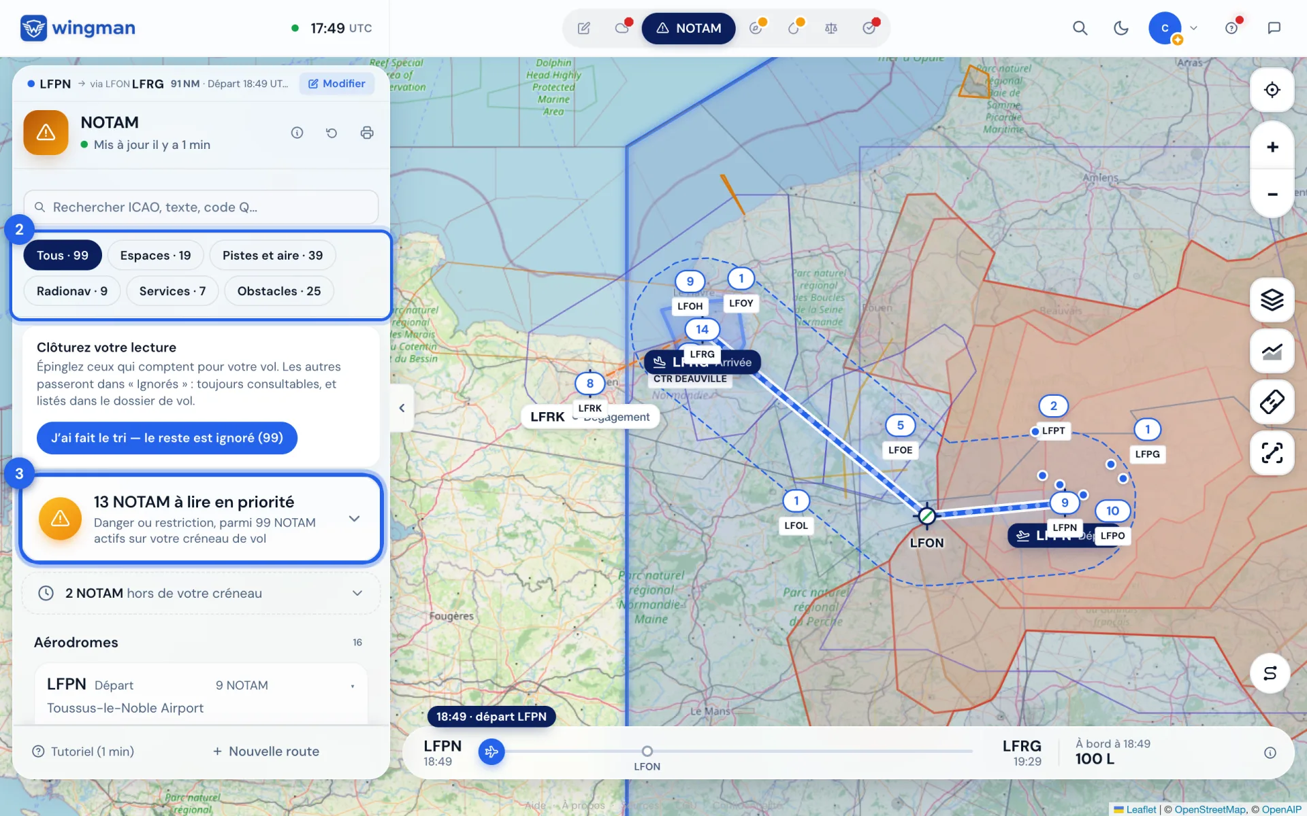Open the chat feedback icon
Image resolution: width=1307 pixels, height=816 pixels.
(x=1274, y=28)
